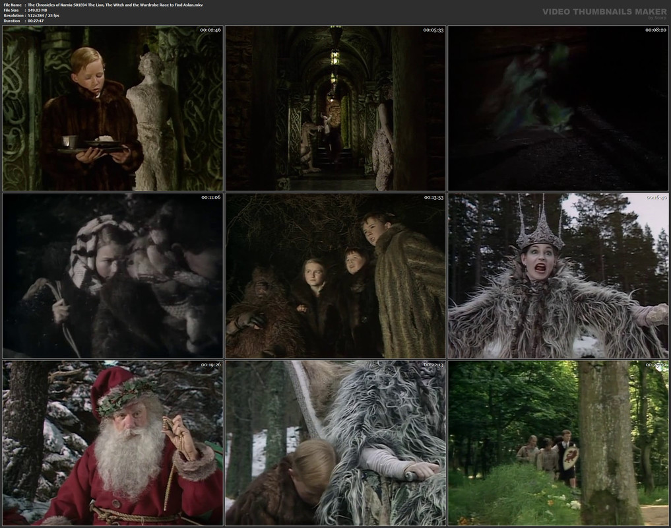The height and width of the screenshot is (528, 671).
Task: Open the 00:22:13 grey fur coat thumbnail
Action: (335, 443)
